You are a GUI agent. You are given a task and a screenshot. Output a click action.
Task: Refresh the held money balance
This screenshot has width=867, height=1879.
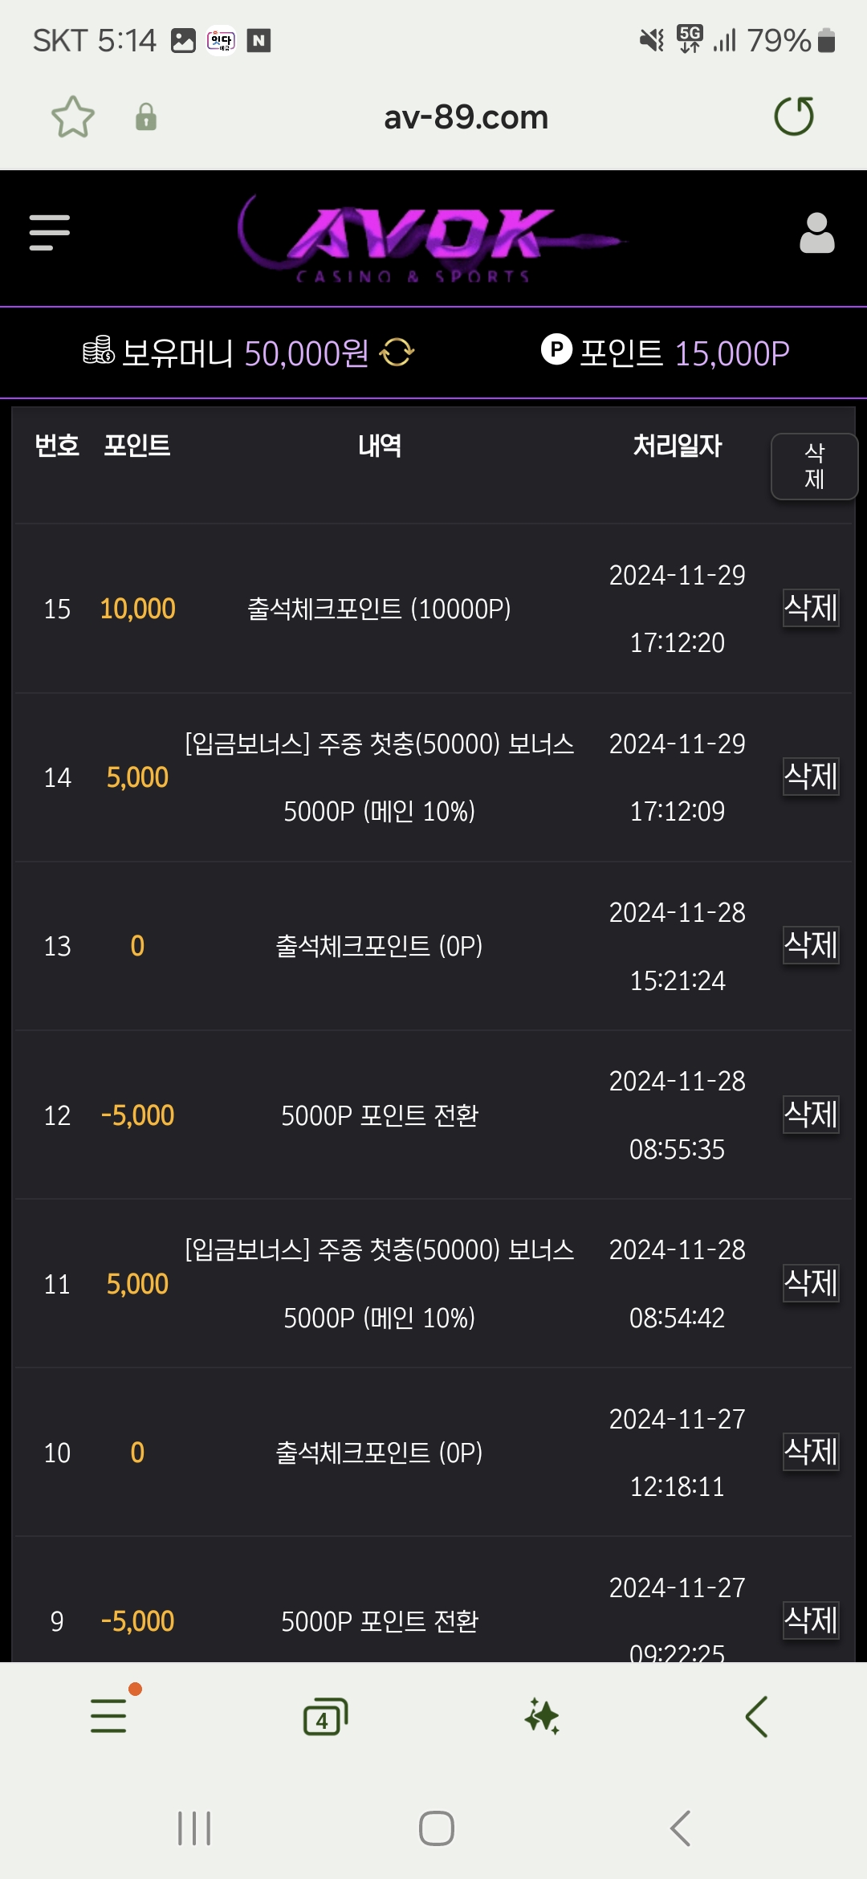[x=397, y=353]
